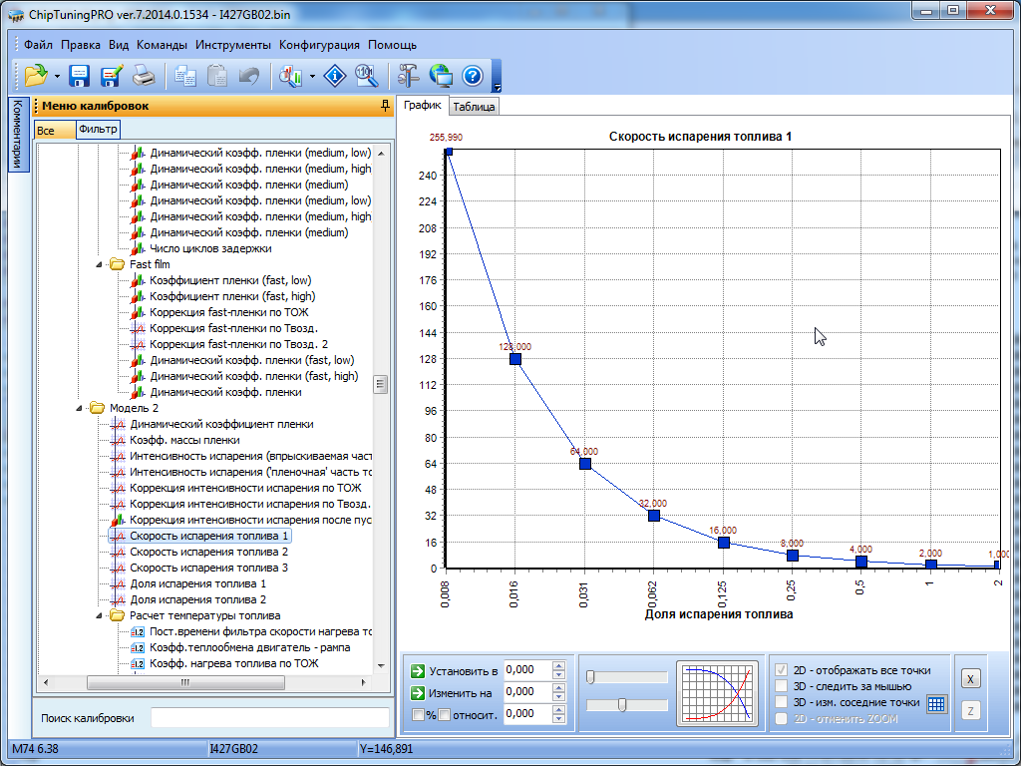Click the open file folder icon
This screenshot has width=1021, height=766.
pos(37,75)
